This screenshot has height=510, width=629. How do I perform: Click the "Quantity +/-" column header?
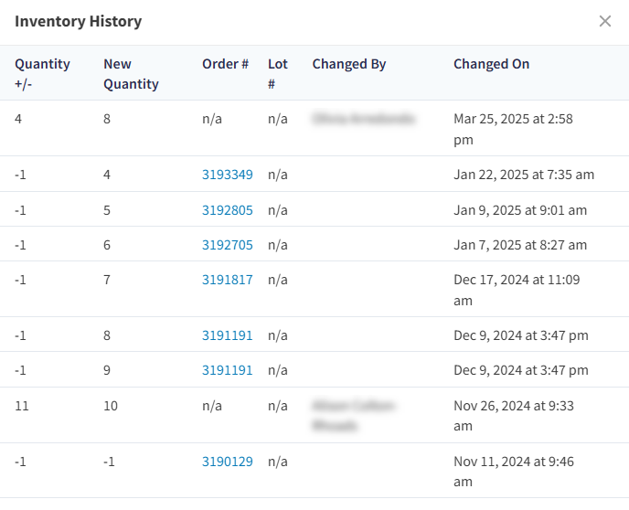click(x=42, y=74)
